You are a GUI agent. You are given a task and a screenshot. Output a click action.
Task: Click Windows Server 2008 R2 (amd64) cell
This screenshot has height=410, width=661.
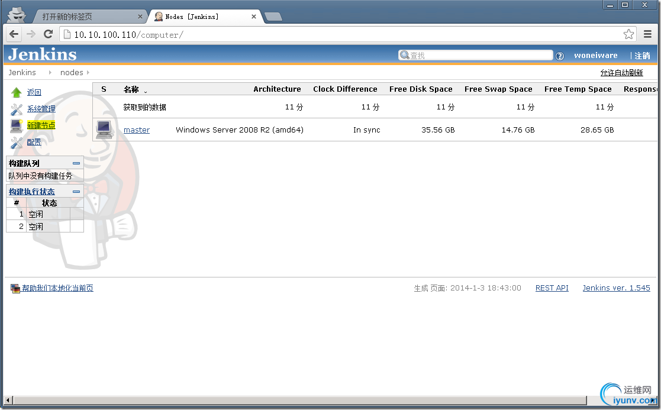tap(240, 130)
